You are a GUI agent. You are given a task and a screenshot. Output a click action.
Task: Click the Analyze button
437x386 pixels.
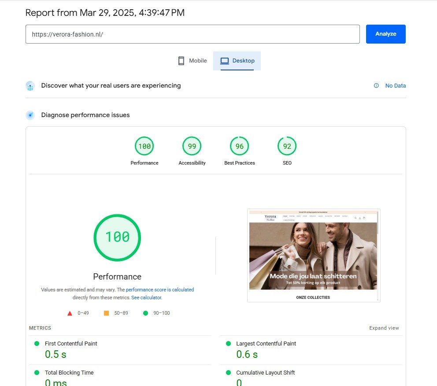tap(385, 34)
